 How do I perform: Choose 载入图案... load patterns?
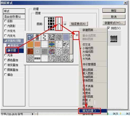point(93,73)
